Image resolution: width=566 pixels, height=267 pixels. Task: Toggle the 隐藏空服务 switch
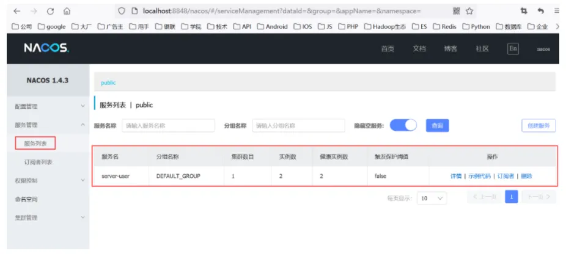[403, 125]
